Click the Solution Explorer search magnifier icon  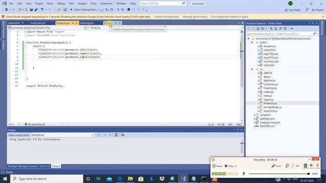click(x=315, y=34)
